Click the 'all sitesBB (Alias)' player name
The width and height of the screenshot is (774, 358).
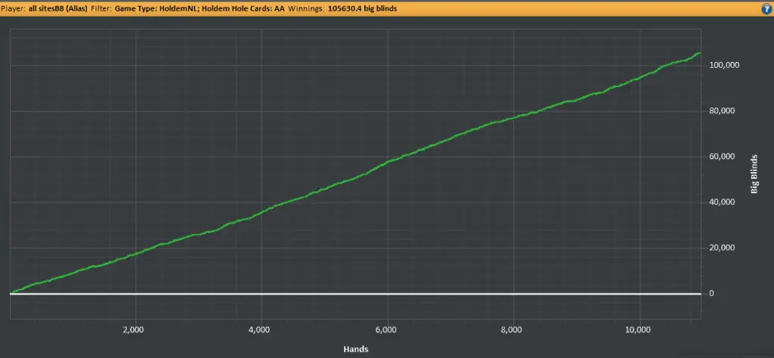58,8
